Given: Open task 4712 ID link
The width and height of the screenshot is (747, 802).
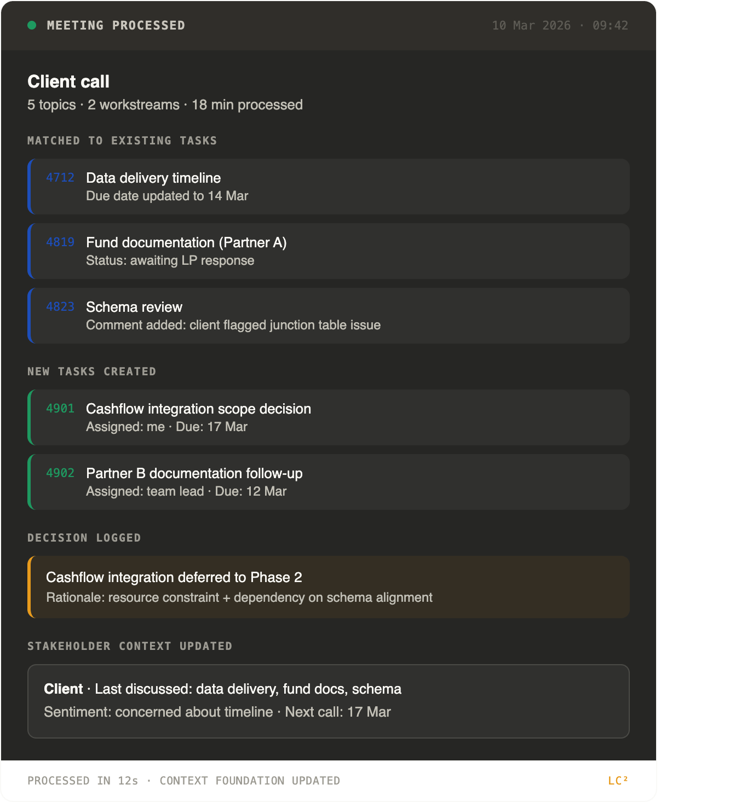Looking at the screenshot, I should 60,178.
